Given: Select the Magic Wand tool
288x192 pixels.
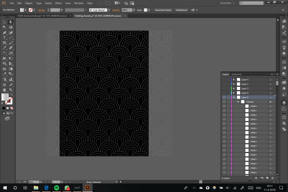Looking at the screenshot, I should point(4,27).
